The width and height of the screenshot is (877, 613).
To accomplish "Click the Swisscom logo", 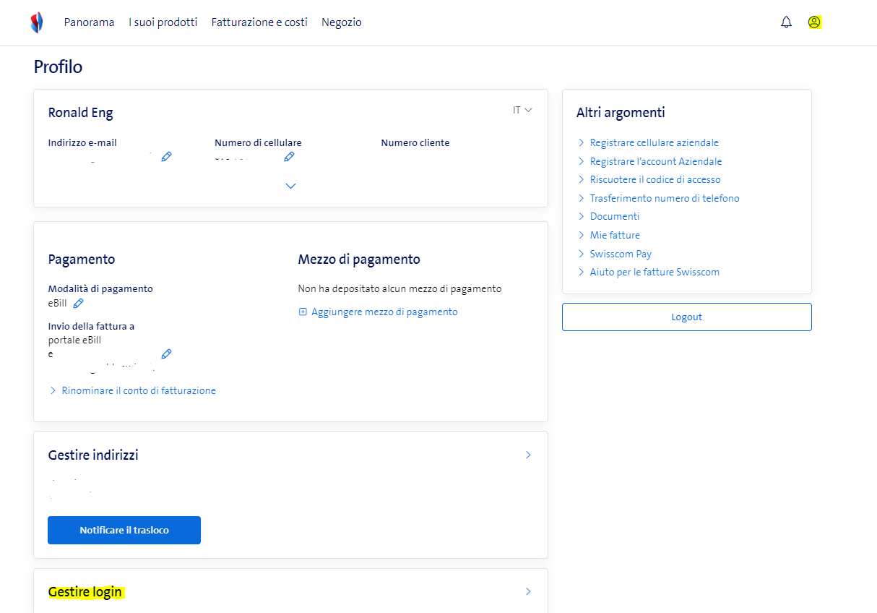I will [37, 22].
